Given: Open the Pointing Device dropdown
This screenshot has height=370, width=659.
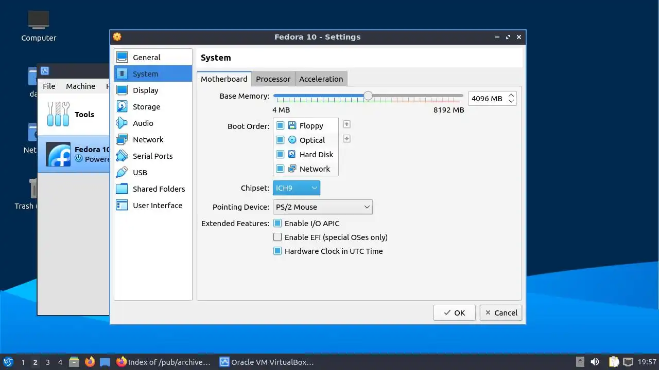Looking at the screenshot, I should [323, 207].
